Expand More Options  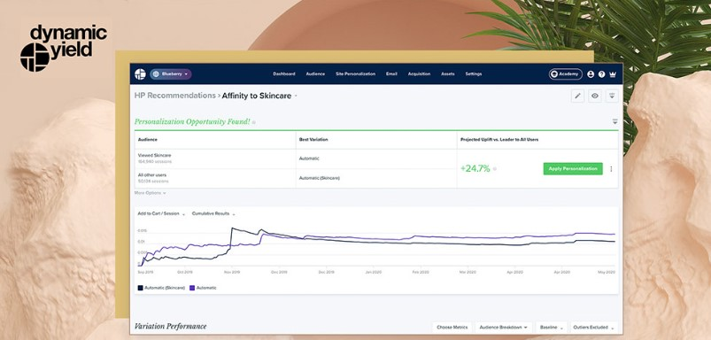click(151, 193)
